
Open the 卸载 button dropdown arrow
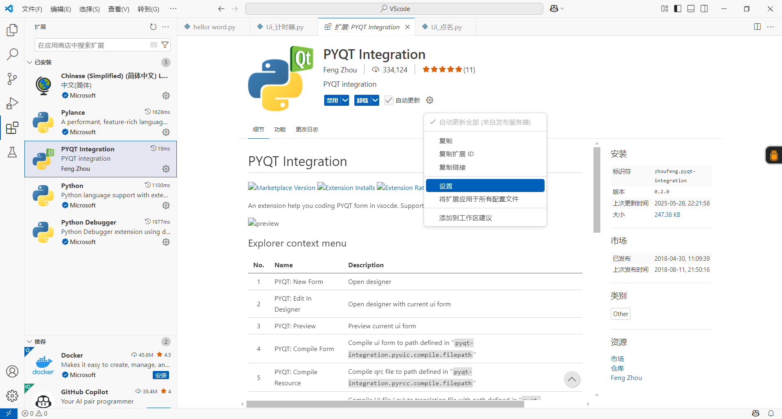coord(374,100)
